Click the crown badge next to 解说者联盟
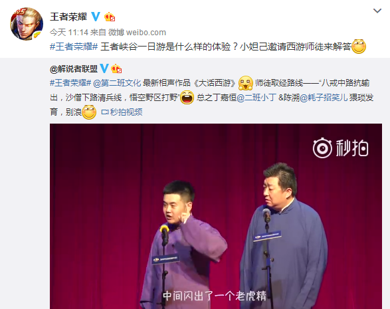The height and width of the screenshot is (309, 390). [x=116, y=68]
